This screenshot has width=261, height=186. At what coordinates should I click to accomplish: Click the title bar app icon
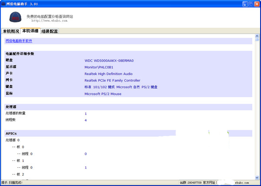click(x=3, y=3)
